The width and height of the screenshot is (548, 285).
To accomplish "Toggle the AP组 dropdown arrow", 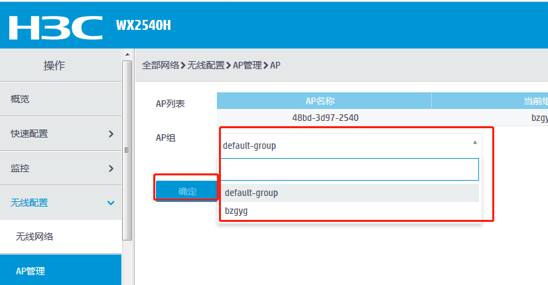I will (474, 143).
